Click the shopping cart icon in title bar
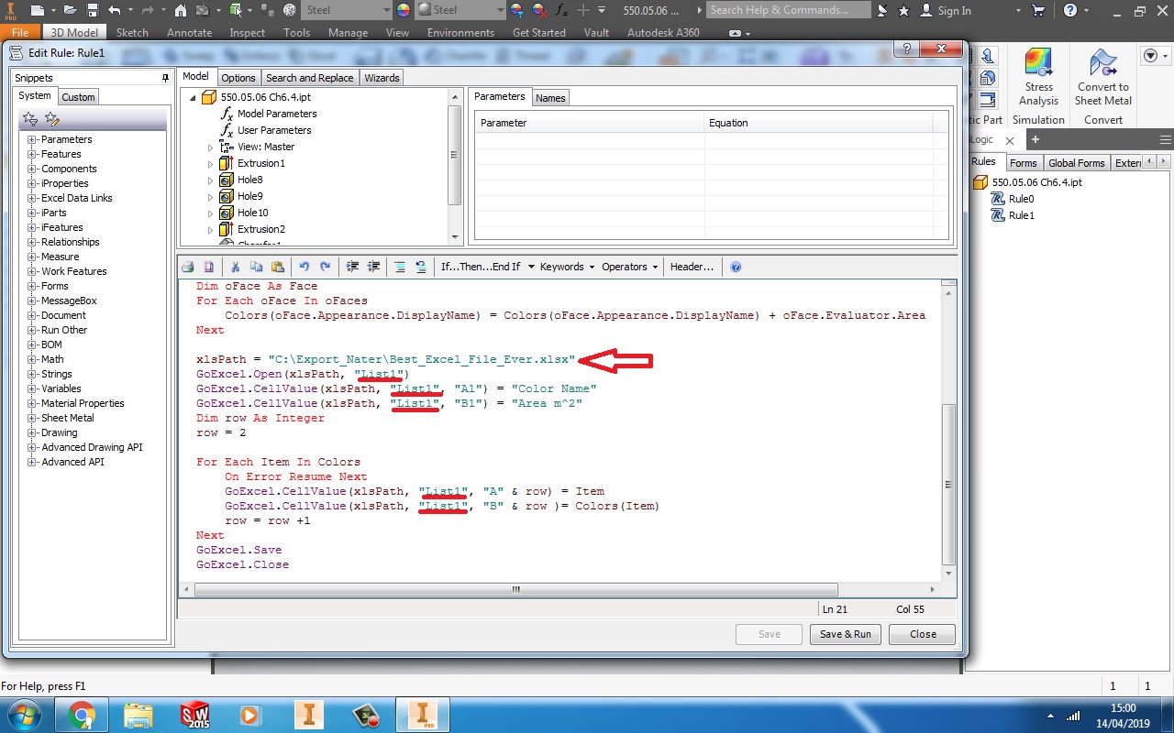1174x733 pixels. click(1038, 10)
